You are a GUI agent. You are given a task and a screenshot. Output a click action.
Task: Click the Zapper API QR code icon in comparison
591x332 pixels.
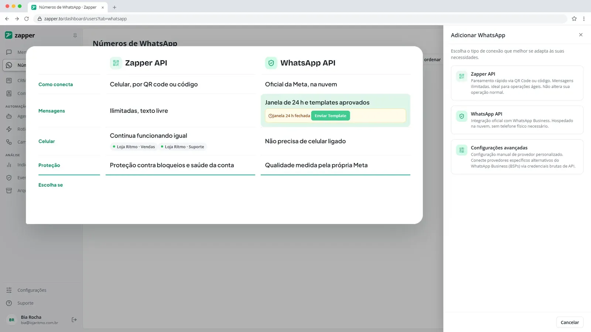click(116, 63)
